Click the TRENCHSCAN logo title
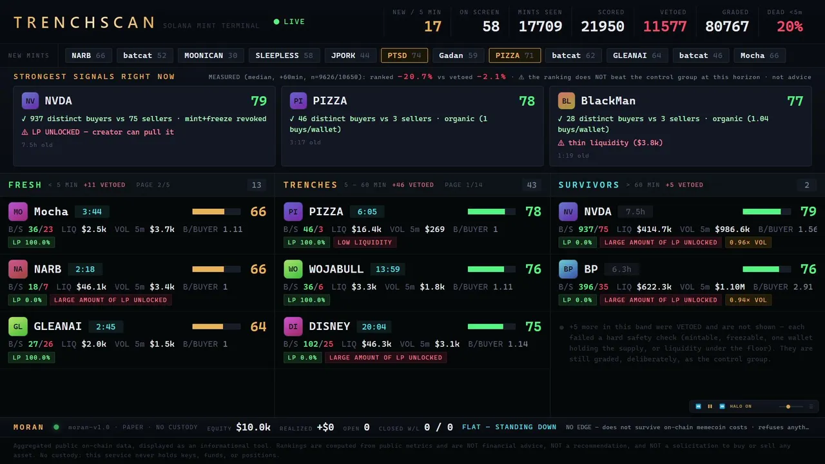Screen dimensions: 825x464 click(84, 23)
